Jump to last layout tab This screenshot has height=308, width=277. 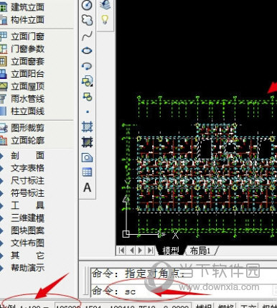(150, 251)
